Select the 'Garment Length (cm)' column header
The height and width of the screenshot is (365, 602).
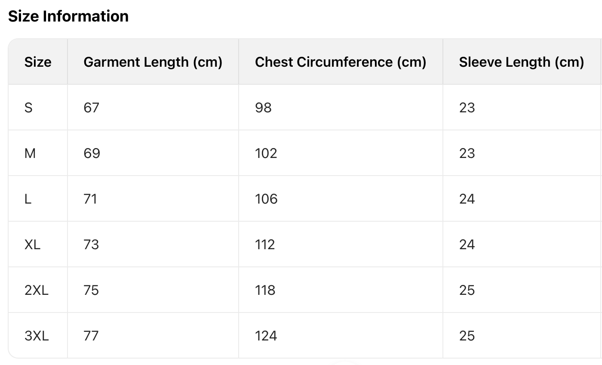point(153,62)
